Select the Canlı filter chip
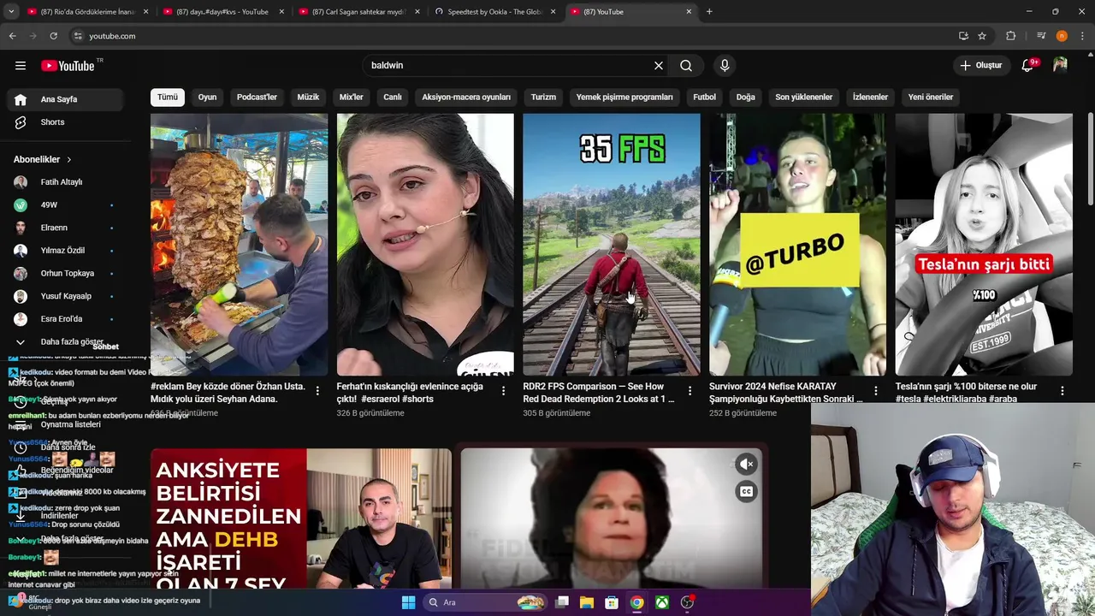Screen dimensions: 1095x616 coord(393,97)
